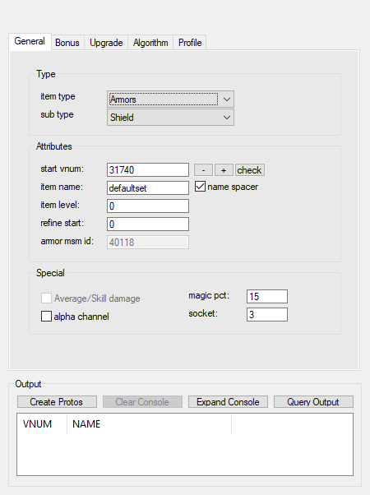The width and height of the screenshot is (370, 495).
Task: Click the start vnum field containing 31740
Action: point(148,170)
